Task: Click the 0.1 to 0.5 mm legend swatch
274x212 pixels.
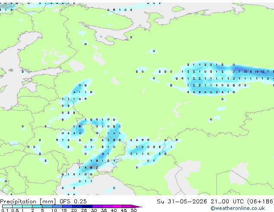Action: [7, 206]
